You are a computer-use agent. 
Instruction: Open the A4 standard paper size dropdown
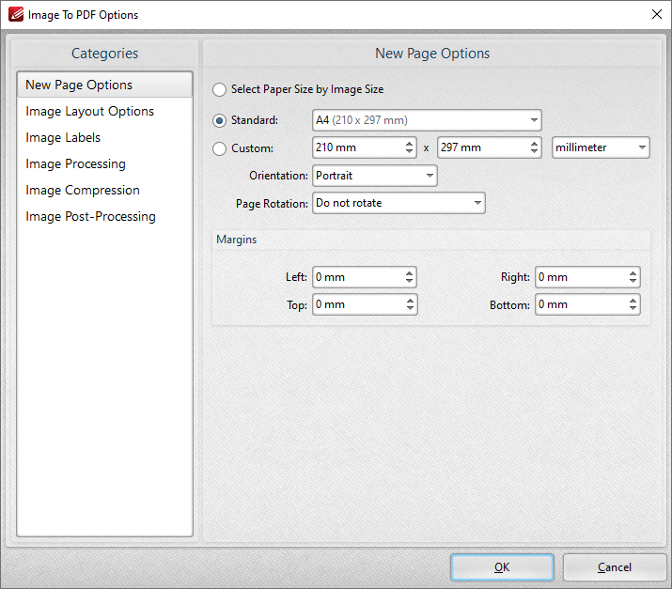427,120
